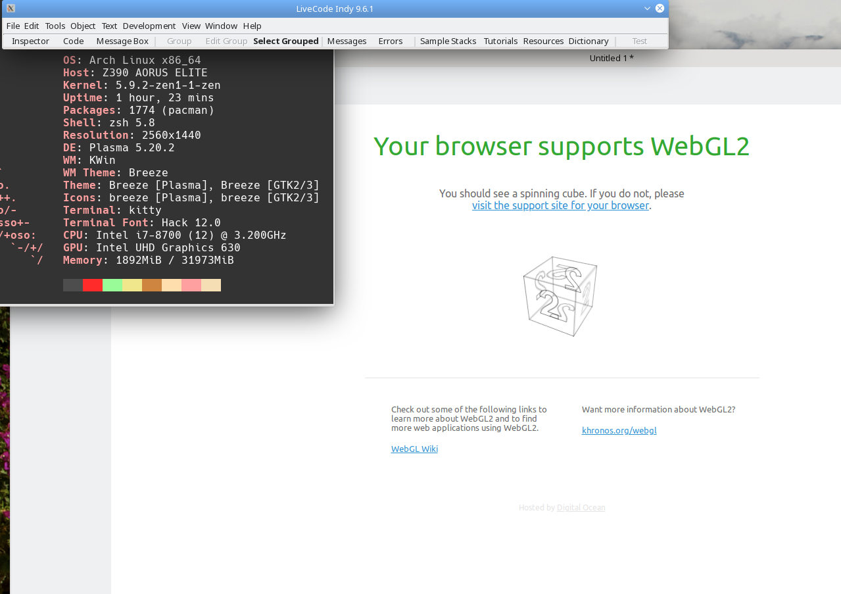841x594 pixels.
Task: Click the 'Want more information about WebGL2?' text
Action: 658,409
